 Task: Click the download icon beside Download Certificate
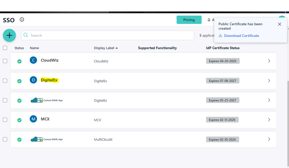(x=220, y=36)
